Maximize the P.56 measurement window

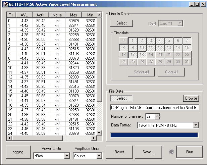pyautogui.click(x=197, y=4)
